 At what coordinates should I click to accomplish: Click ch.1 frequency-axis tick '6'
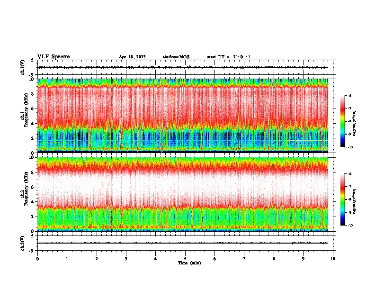click(33, 109)
